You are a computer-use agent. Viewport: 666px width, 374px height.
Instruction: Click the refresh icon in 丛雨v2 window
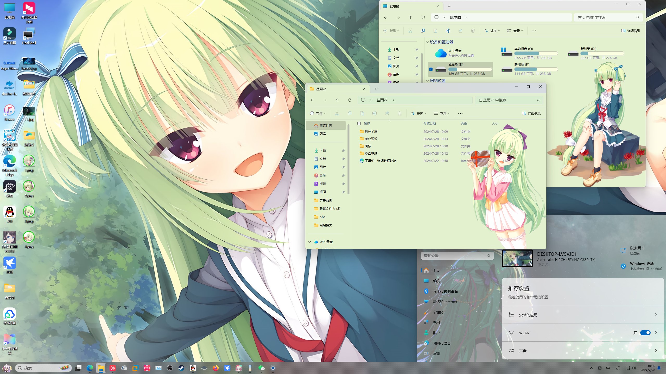[350, 100]
